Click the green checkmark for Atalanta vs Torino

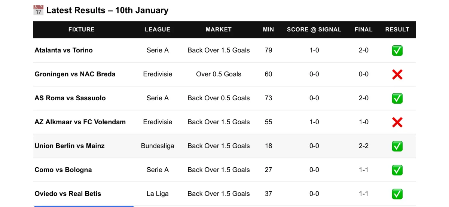coord(397,51)
